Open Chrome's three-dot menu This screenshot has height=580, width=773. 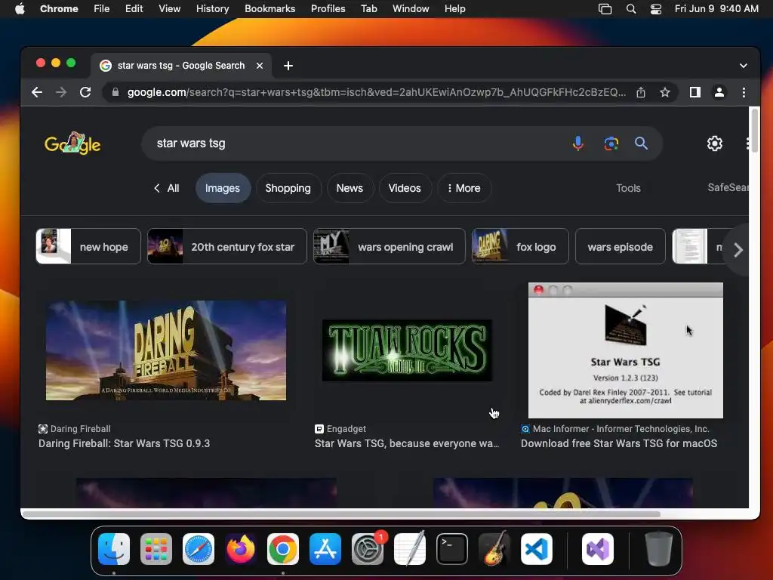(744, 92)
